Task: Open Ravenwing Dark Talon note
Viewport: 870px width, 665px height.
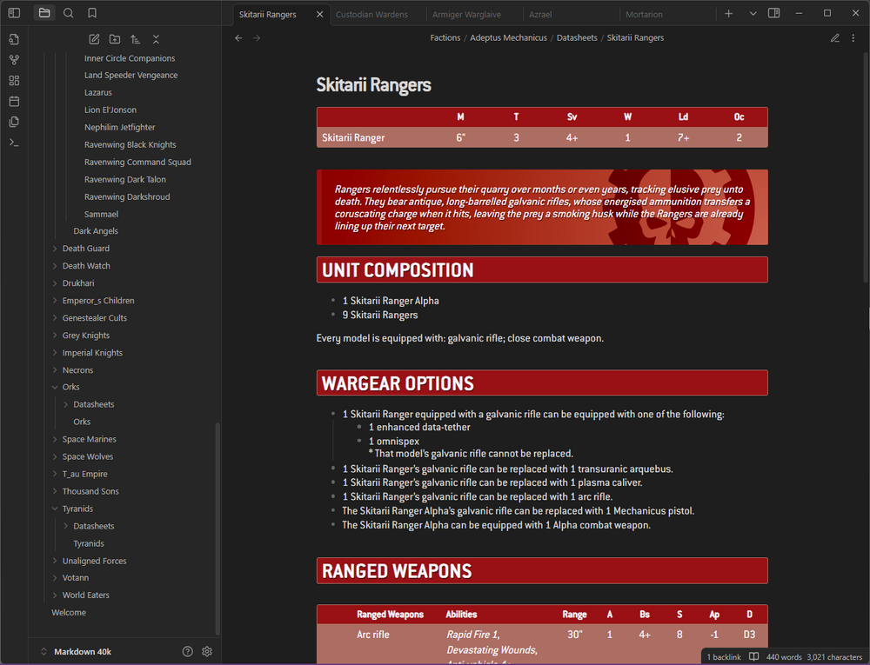Action: 124,180
